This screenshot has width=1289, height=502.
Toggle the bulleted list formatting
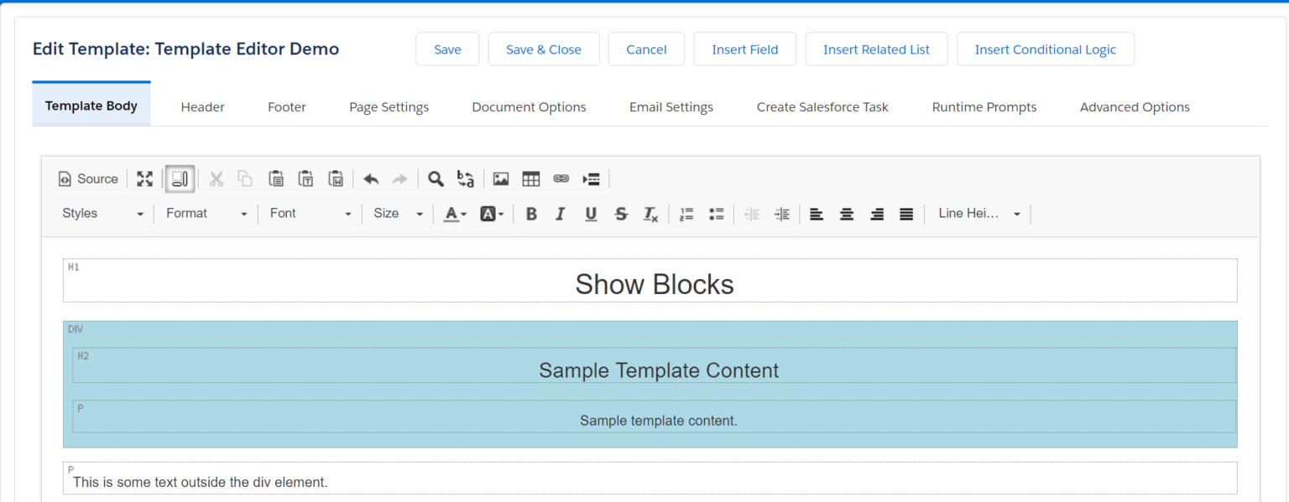(x=716, y=214)
